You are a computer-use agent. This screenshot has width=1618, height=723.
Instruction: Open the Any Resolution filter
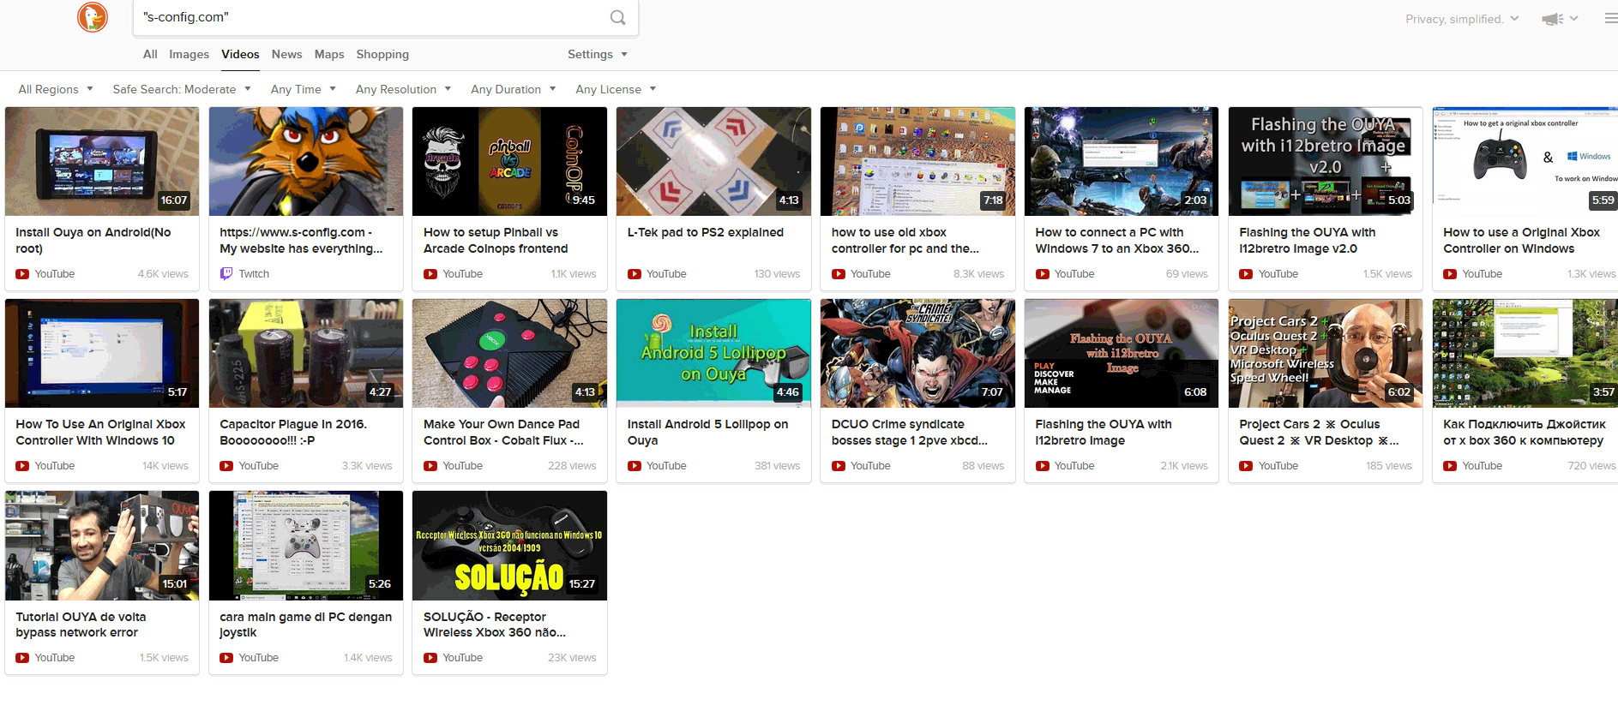(403, 89)
